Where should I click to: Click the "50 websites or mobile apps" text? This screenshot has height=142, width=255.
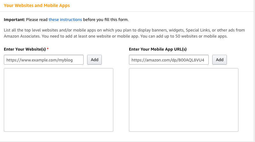coord(201,36)
